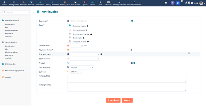206x109 pixels.
Task: Open the Currency dropdown showing Indian
Action: [76, 72]
